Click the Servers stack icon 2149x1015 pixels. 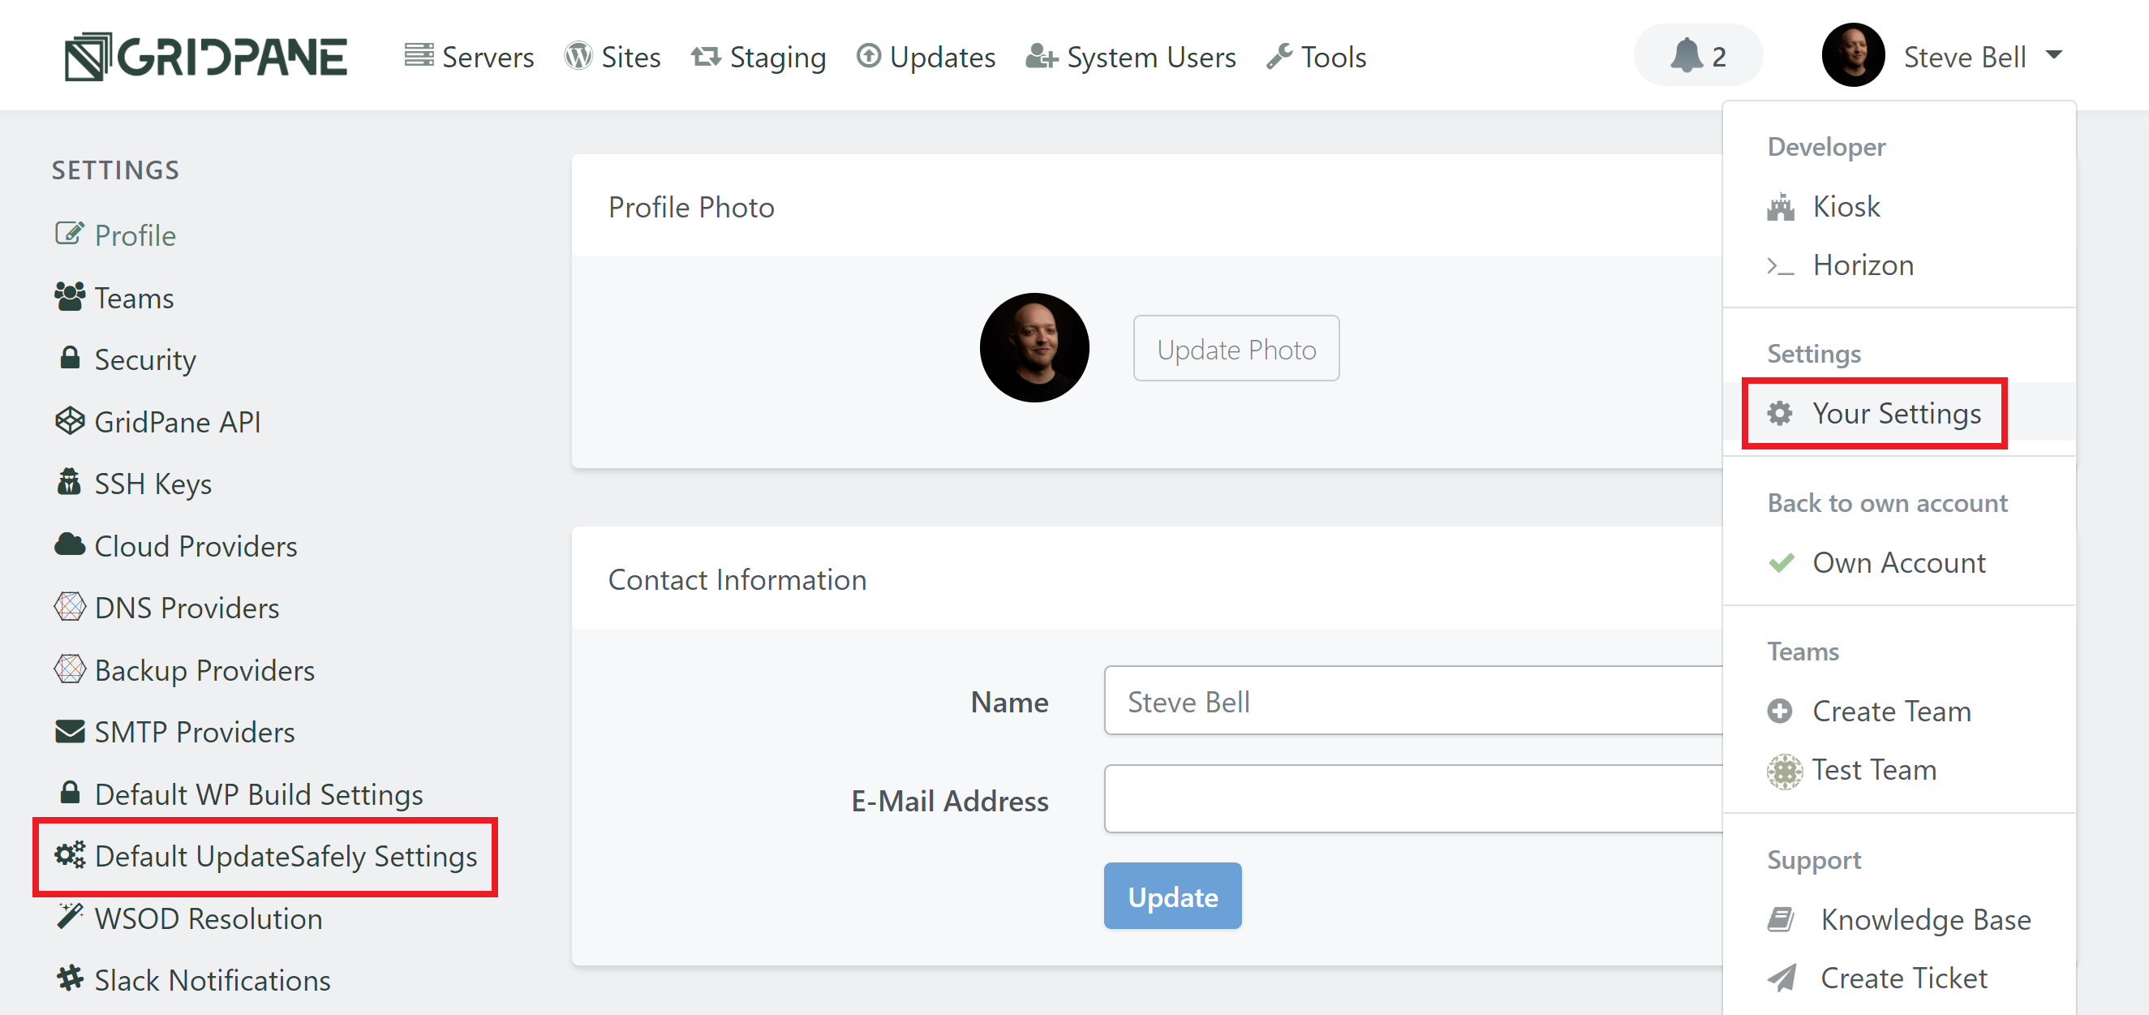(x=419, y=56)
